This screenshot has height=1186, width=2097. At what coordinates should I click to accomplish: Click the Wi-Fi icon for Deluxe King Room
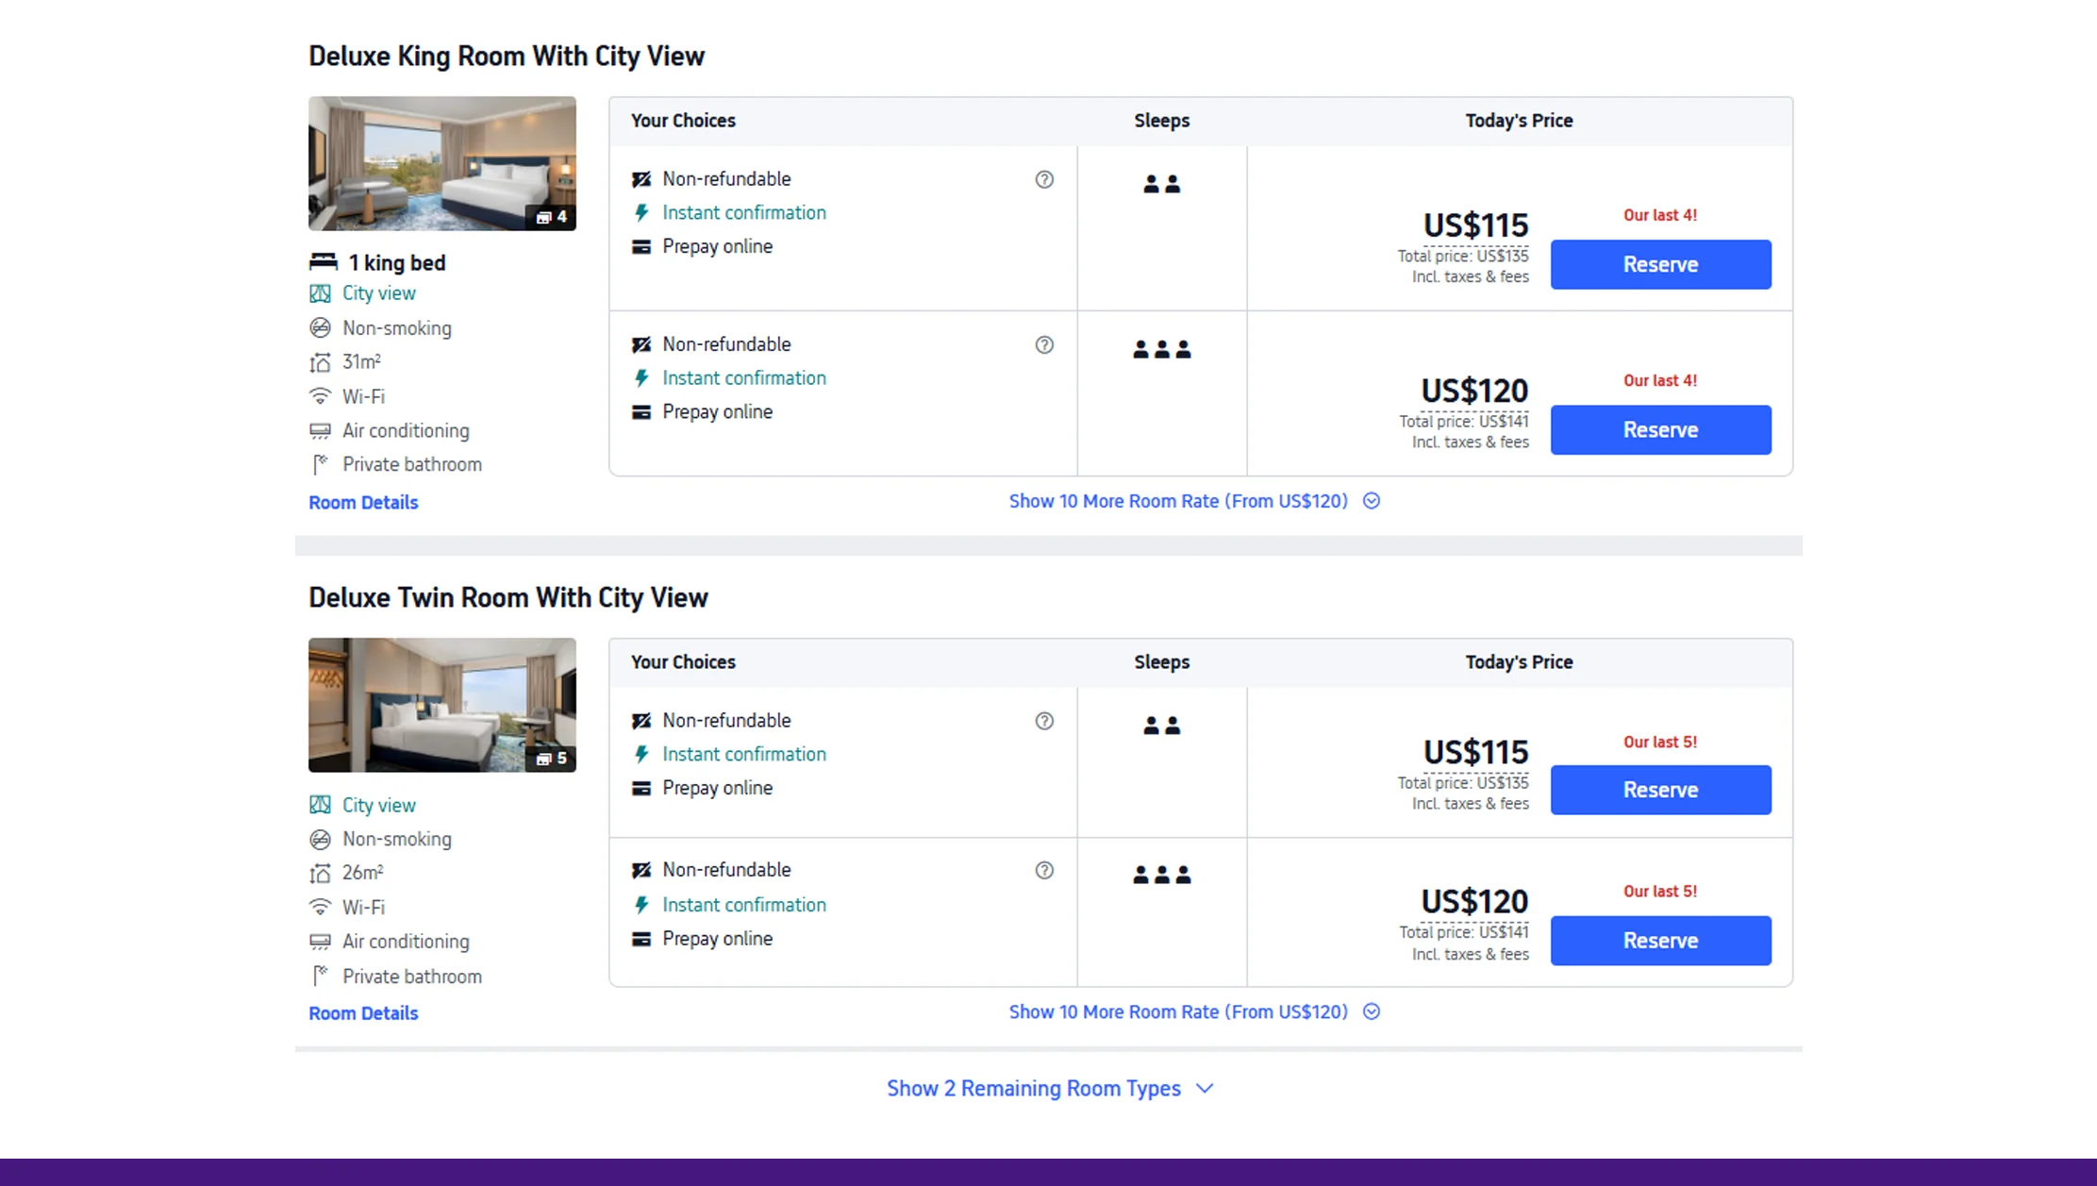tap(321, 396)
